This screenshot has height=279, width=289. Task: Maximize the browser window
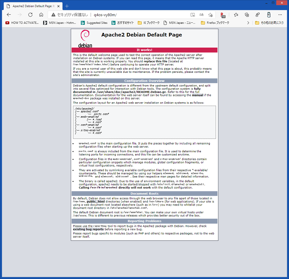pyautogui.click(x=273, y=3)
